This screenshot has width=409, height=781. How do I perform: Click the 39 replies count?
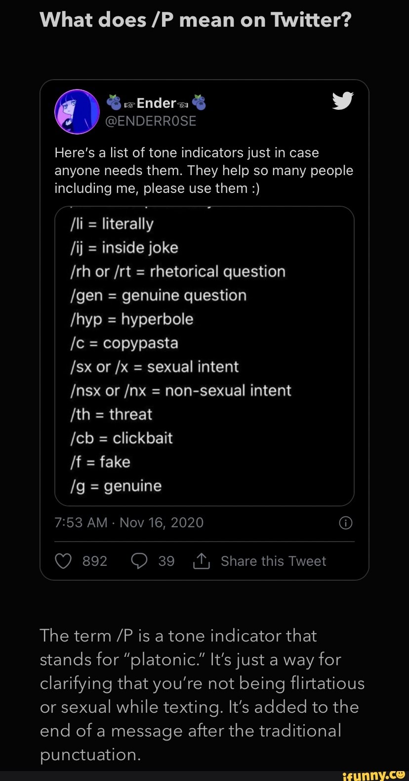tap(166, 561)
